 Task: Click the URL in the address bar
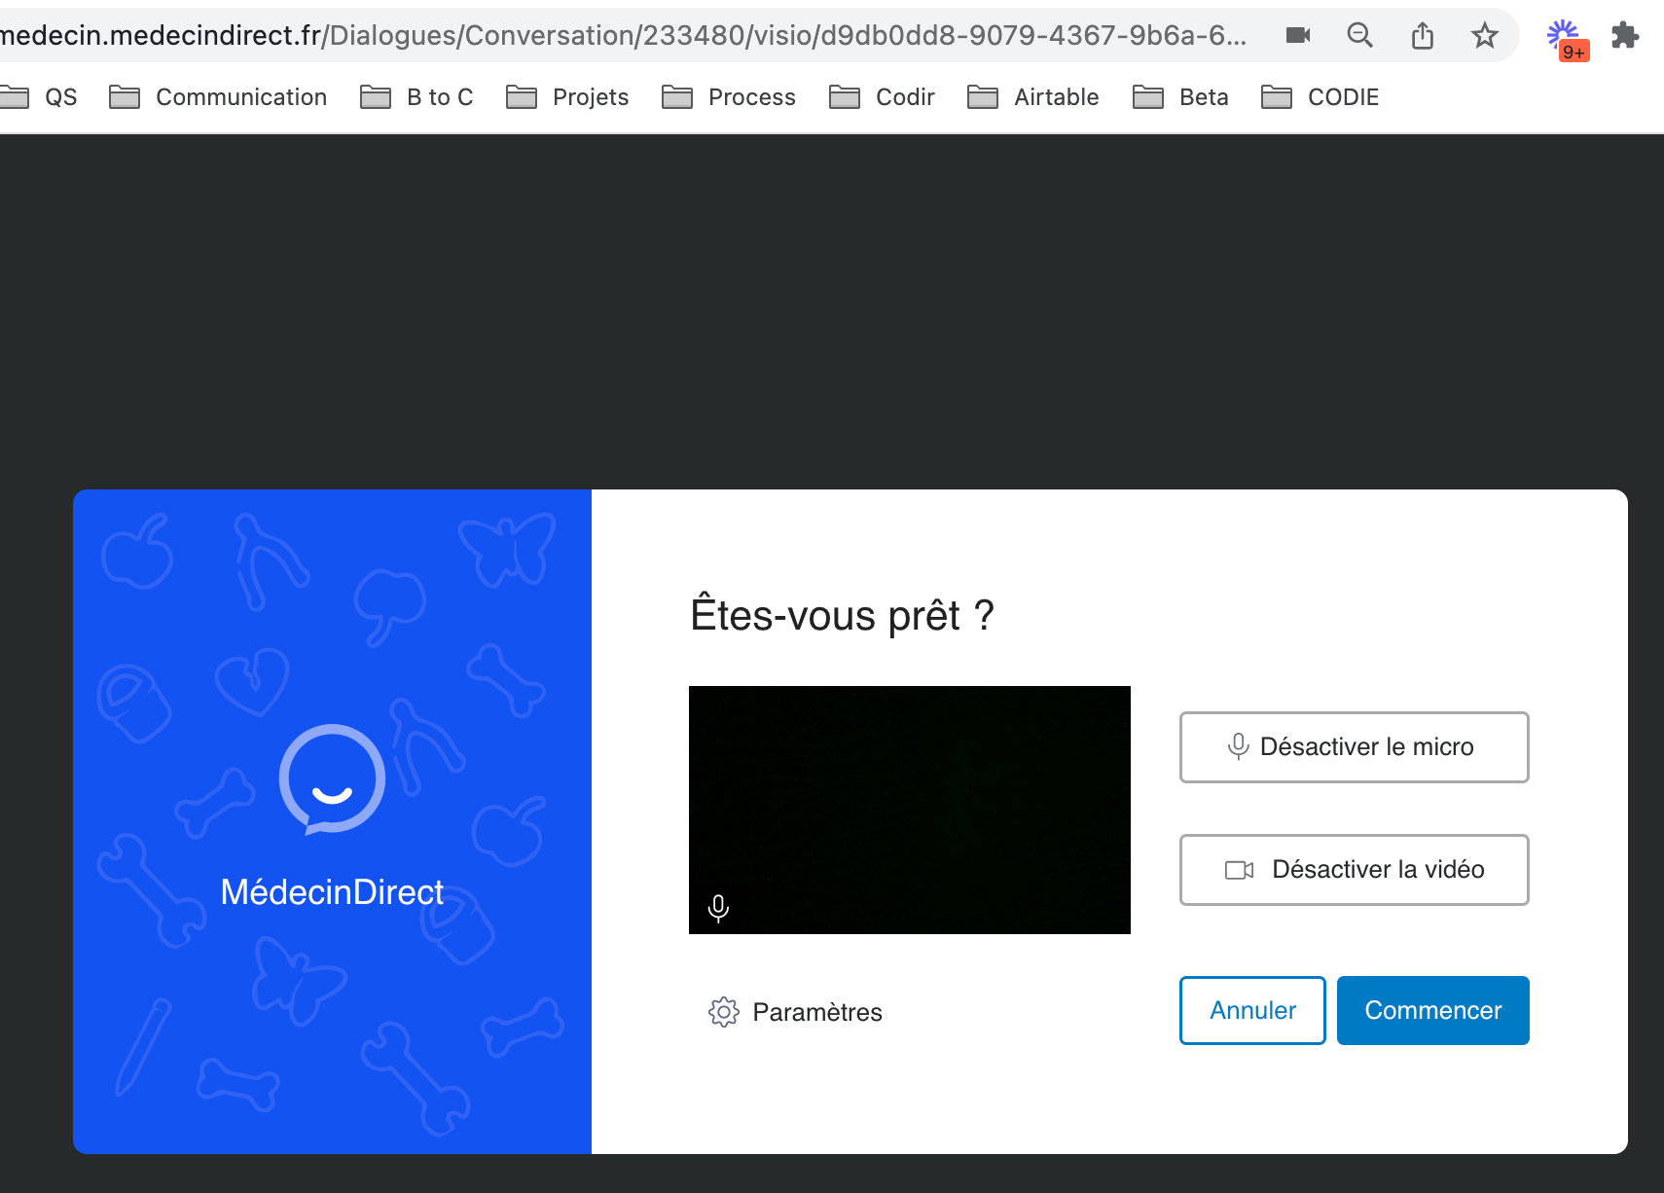point(623,36)
